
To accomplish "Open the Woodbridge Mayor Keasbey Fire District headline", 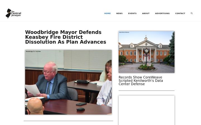I will (66, 37).
